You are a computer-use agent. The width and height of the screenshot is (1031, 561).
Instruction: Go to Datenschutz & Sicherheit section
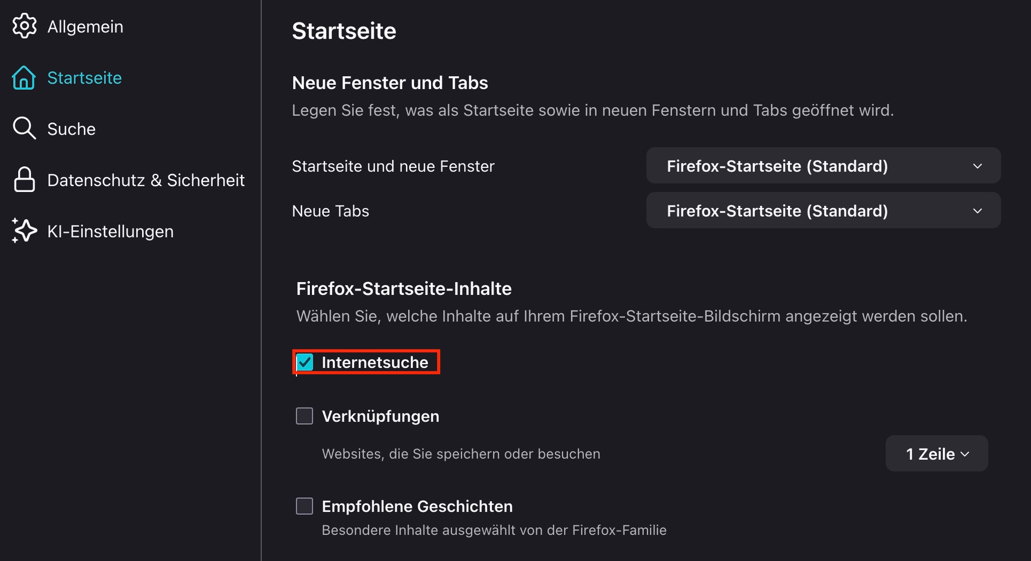coord(146,180)
